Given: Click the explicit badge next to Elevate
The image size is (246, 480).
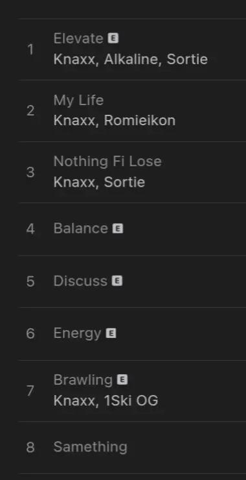Looking at the screenshot, I should pyautogui.click(x=113, y=38).
